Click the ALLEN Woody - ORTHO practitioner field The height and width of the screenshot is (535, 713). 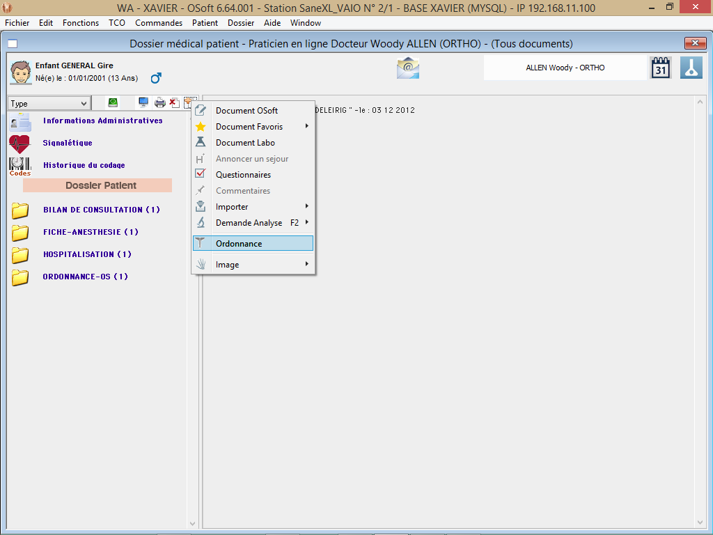pyautogui.click(x=565, y=68)
